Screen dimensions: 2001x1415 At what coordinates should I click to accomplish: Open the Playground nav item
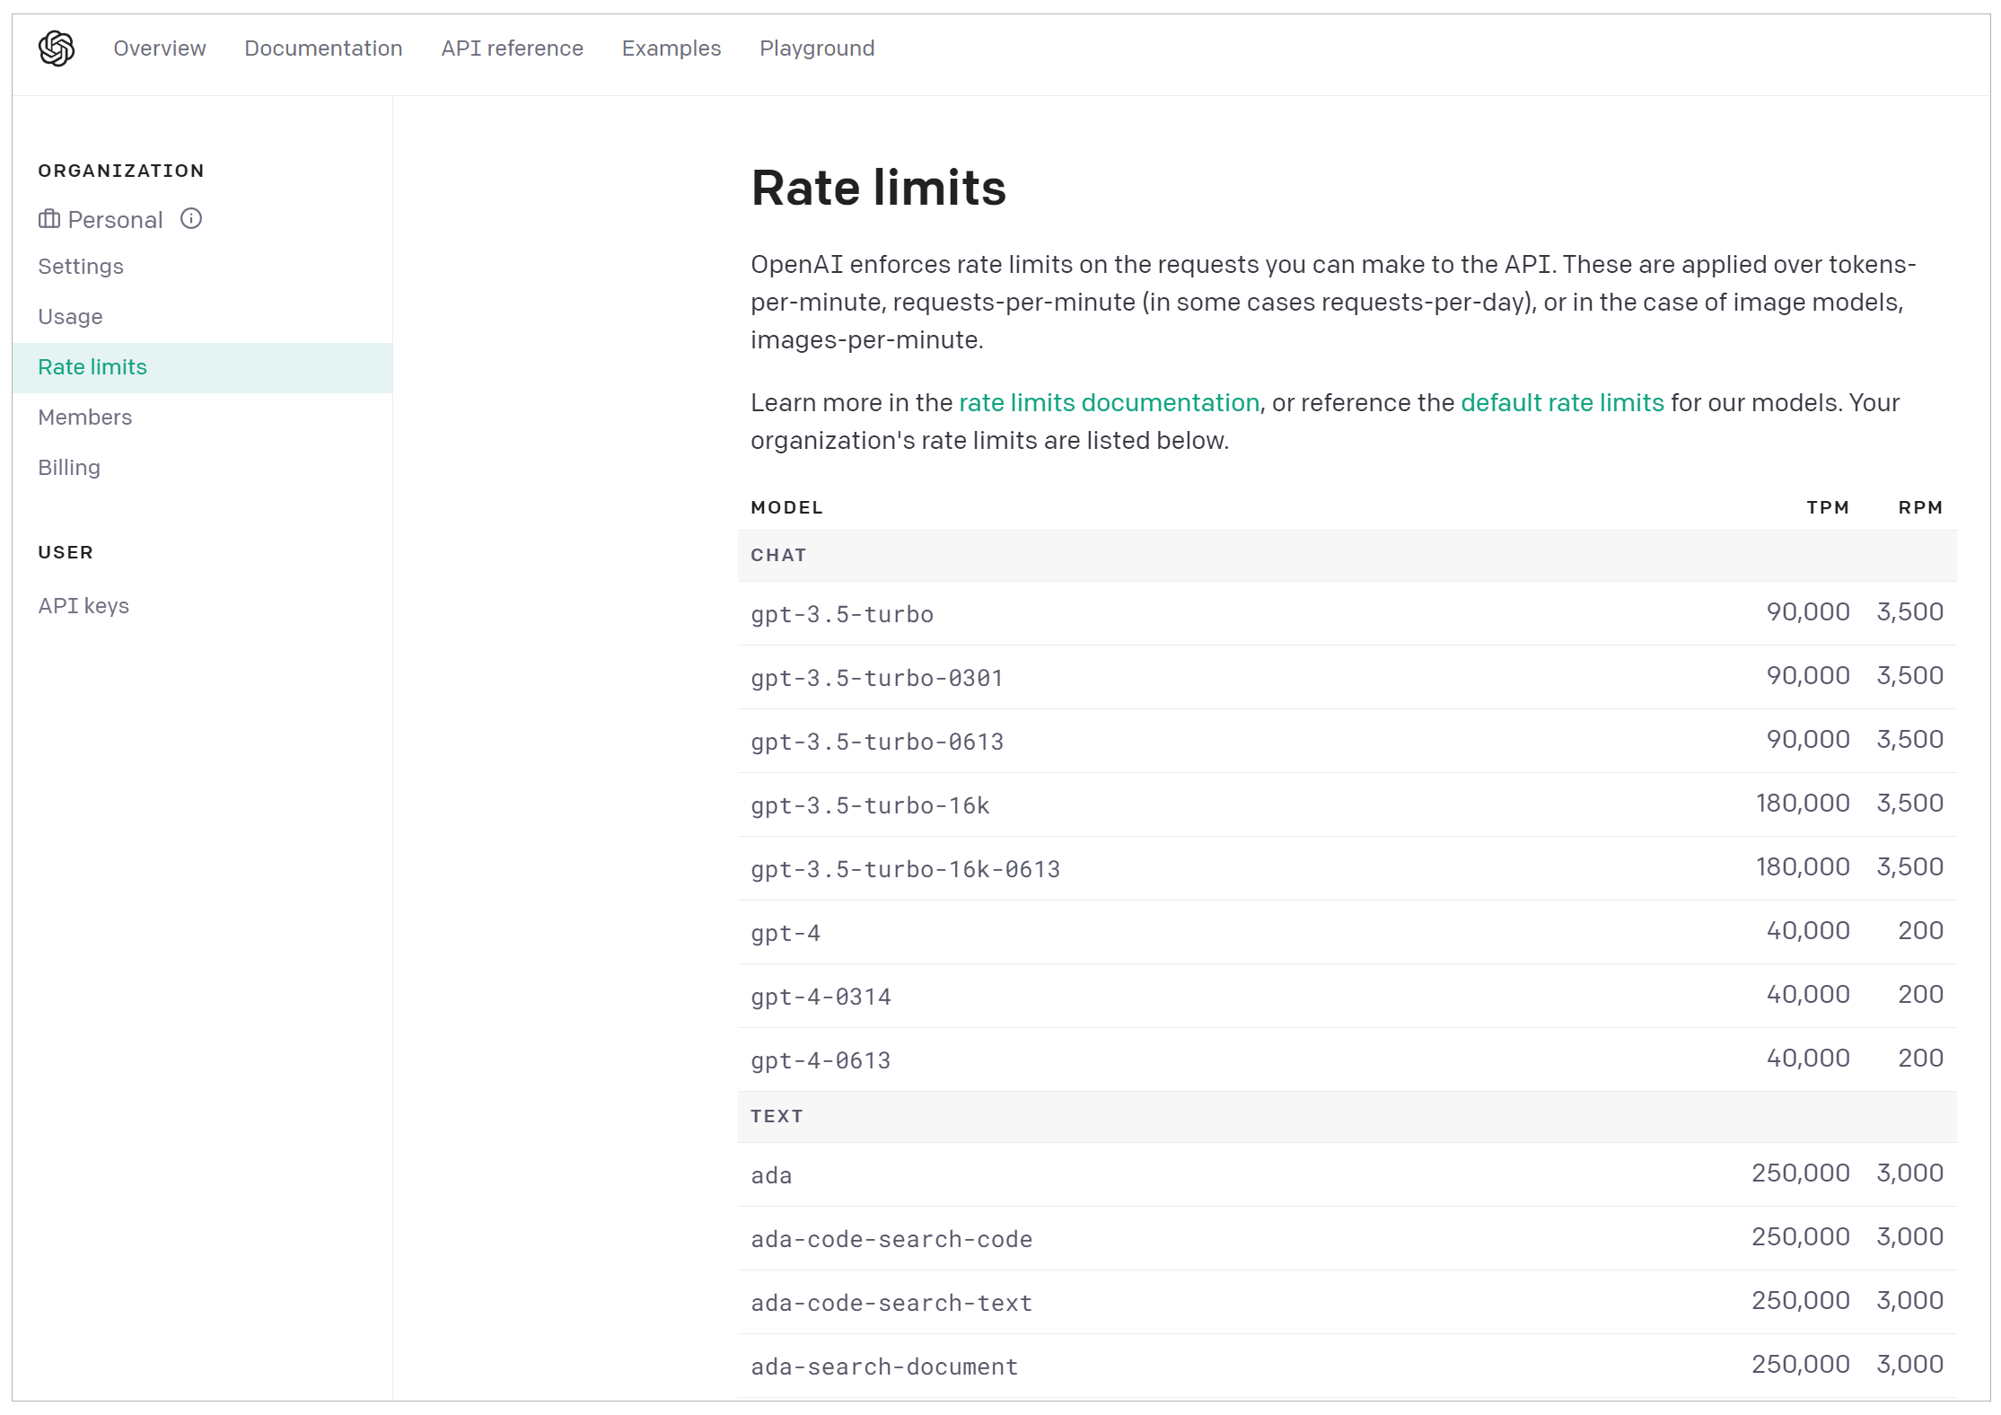point(816,48)
